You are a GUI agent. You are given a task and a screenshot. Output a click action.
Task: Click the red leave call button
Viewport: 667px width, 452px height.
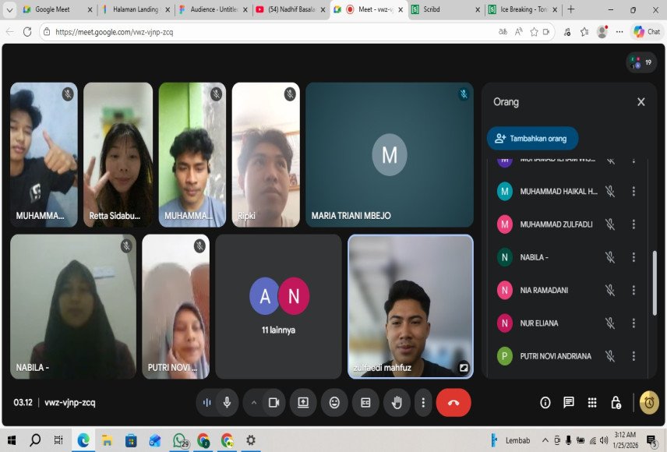point(453,402)
